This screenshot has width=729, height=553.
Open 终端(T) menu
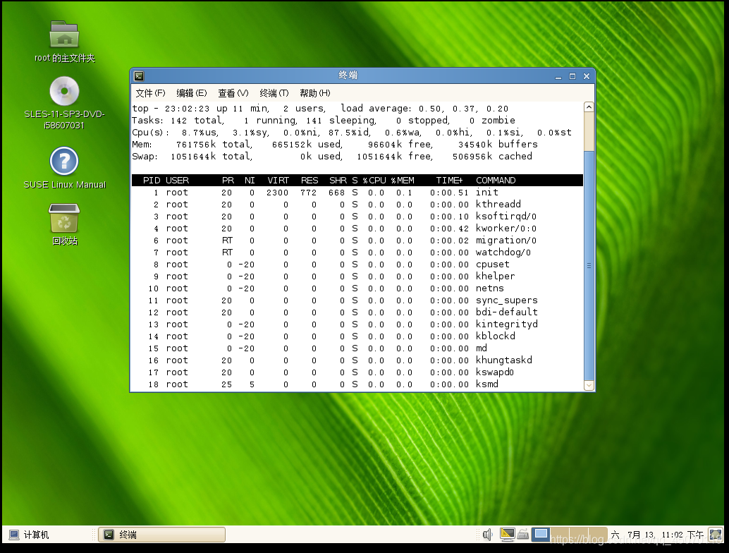click(274, 93)
